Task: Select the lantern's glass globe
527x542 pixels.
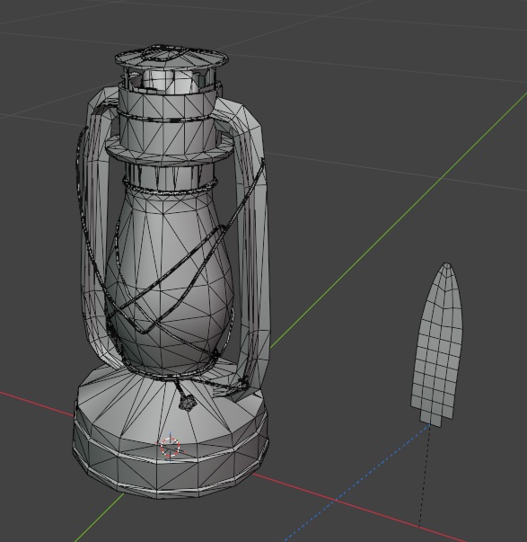Action: point(169,281)
